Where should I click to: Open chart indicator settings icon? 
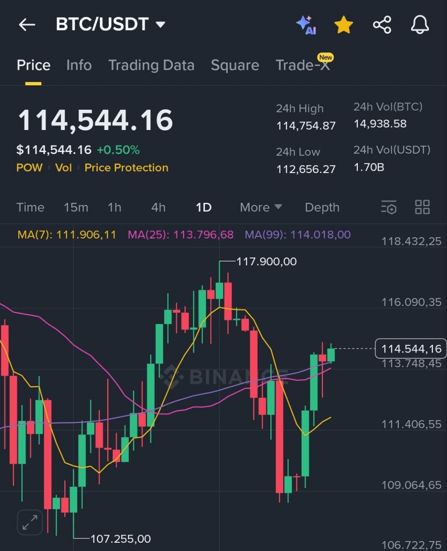pyautogui.click(x=389, y=207)
